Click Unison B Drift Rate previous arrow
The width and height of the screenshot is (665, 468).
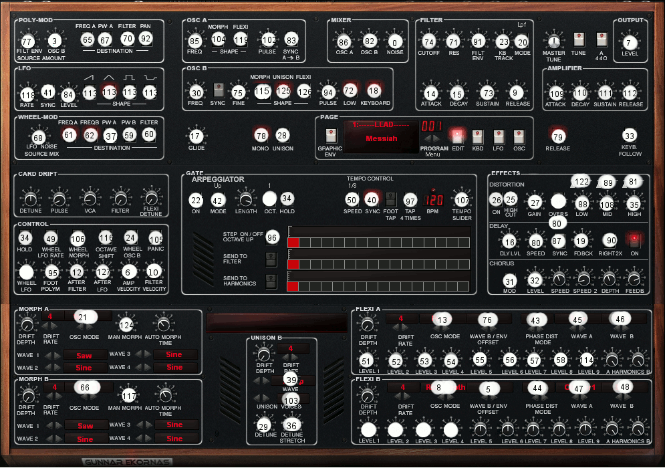(287, 358)
